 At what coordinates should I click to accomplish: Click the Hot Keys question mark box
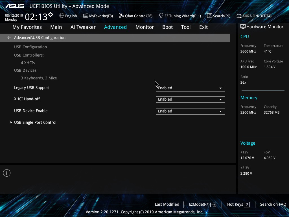pyautogui.click(x=247, y=205)
